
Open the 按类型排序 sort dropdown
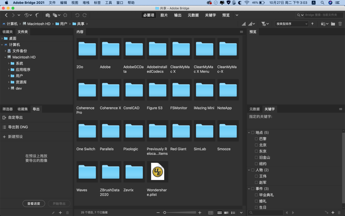click(x=292, y=24)
